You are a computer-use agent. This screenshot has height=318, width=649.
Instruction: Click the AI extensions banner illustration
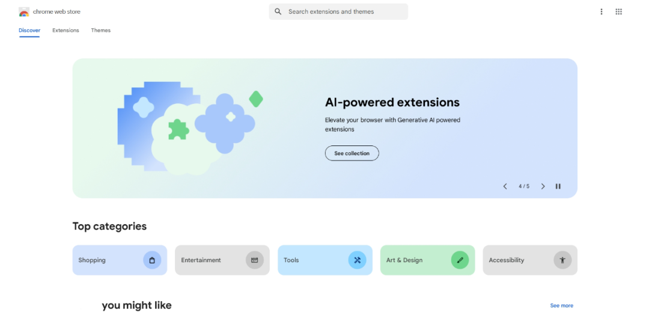tap(190, 127)
